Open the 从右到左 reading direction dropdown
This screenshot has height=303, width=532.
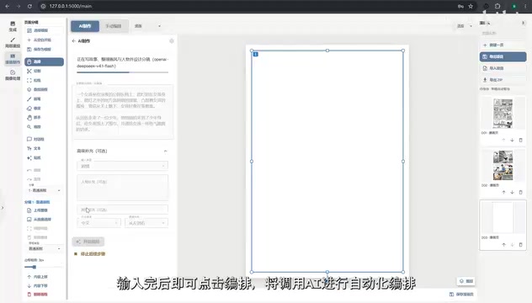146,223
